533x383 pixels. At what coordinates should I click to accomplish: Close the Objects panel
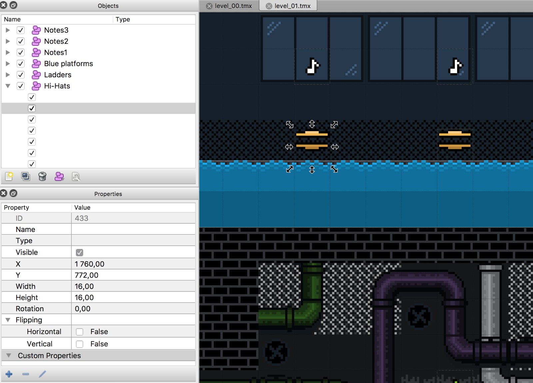coord(4,5)
